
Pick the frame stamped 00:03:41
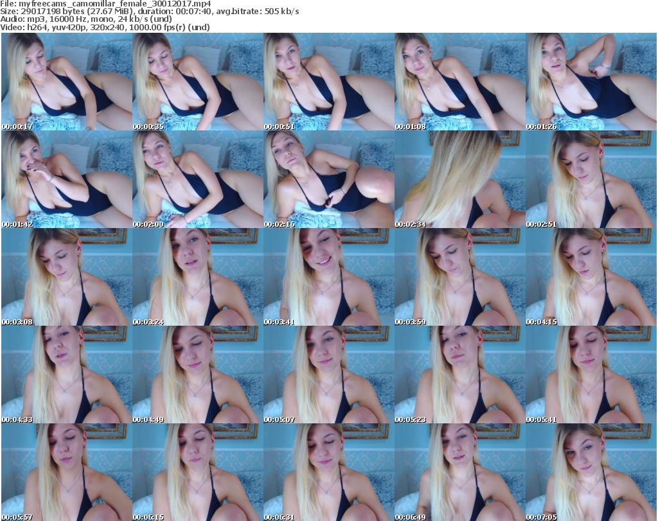[x=328, y=278]
